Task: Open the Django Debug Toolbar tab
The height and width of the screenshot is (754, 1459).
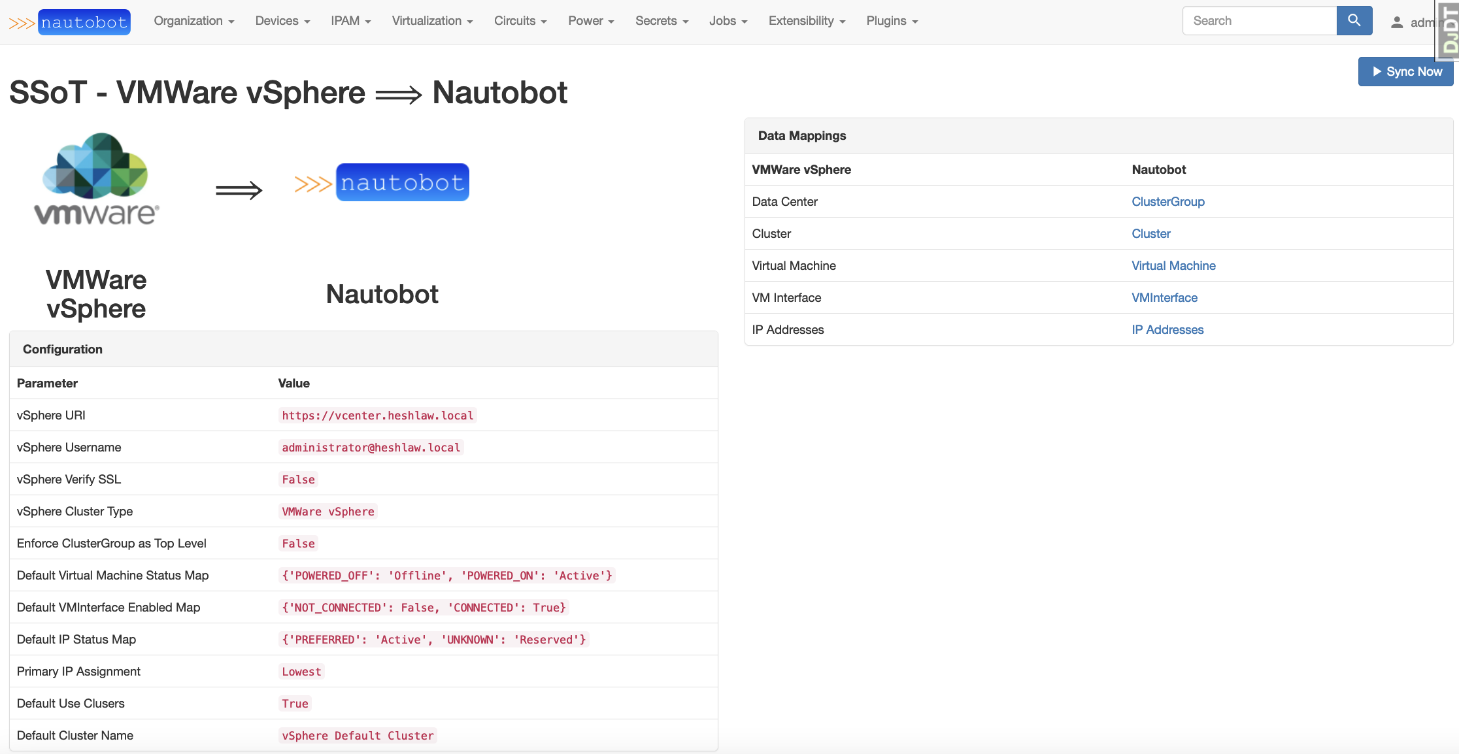Action: click(x=1449, y=30)
